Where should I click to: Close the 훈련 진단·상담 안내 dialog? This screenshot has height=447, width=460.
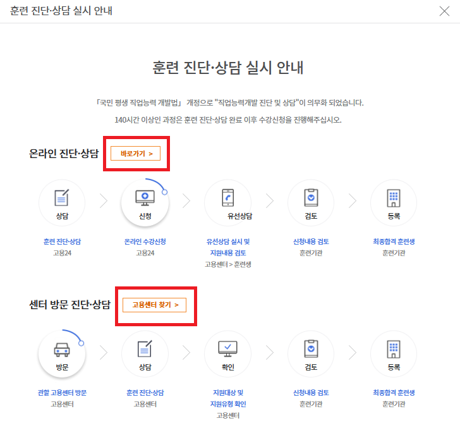tap(444, 11)
